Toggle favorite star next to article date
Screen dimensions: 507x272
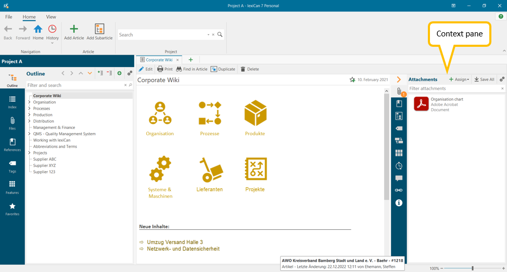click(352, 80)
